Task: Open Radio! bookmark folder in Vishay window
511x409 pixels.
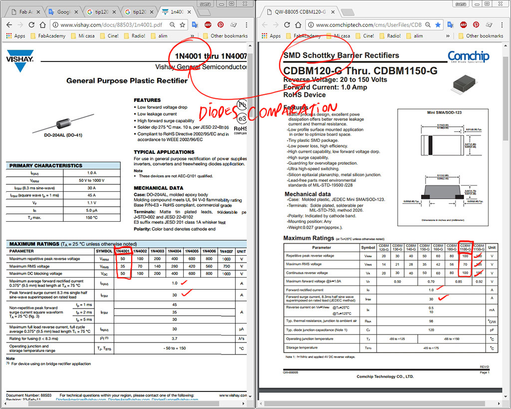Action: coord(135,36)
